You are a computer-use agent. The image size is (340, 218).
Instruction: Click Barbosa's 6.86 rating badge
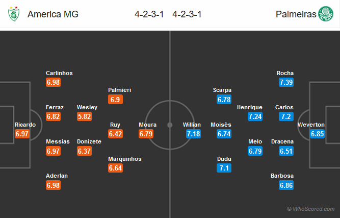coord(286,185)
